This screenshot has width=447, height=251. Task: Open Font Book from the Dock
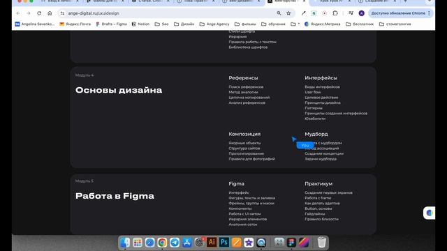[279, 243]
